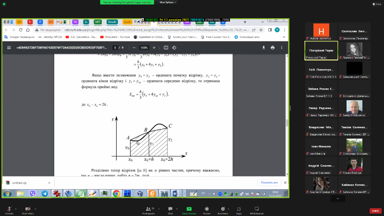Open audio options arrow next to Unmute

tap(16, 209)
